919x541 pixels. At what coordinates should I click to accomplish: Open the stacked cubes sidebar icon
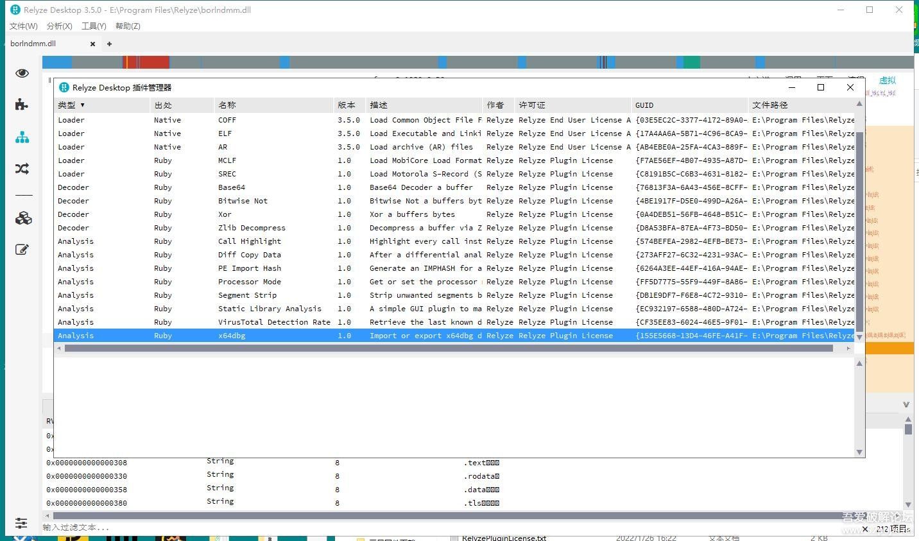point(23,218)
